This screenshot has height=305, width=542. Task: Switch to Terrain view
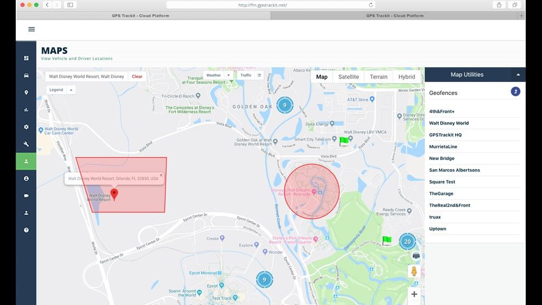[379, 77]
